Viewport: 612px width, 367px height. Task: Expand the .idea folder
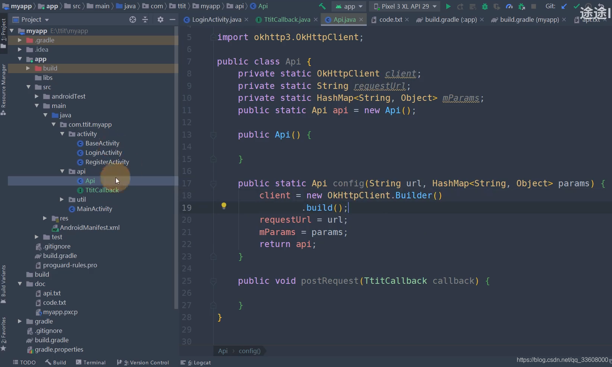20,49
